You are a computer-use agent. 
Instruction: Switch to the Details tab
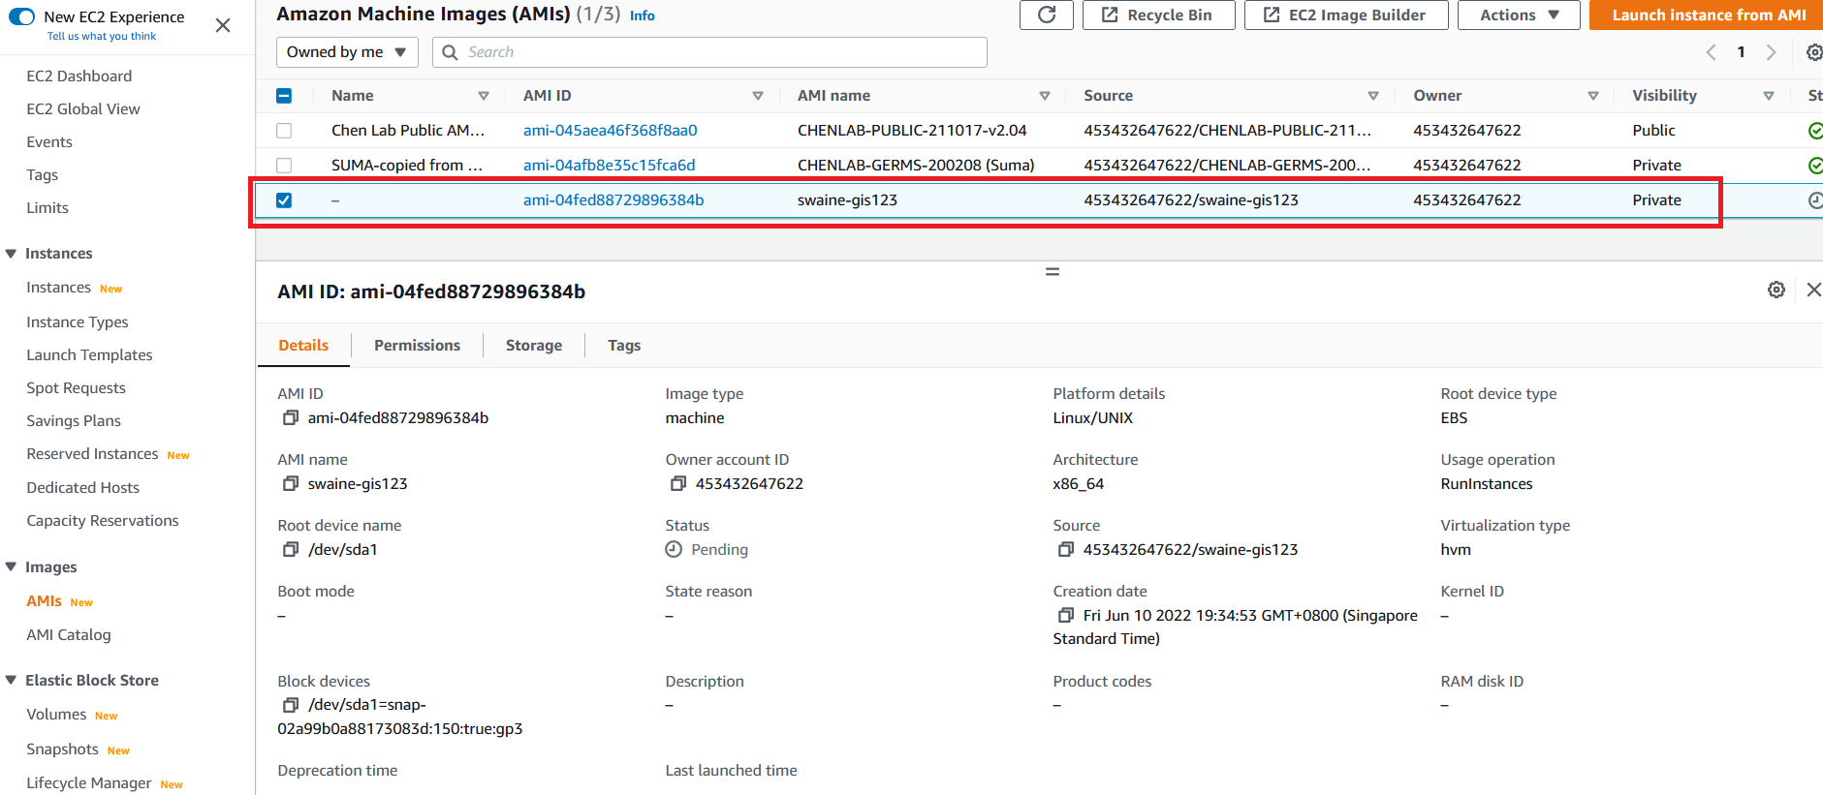click(303, 346)
